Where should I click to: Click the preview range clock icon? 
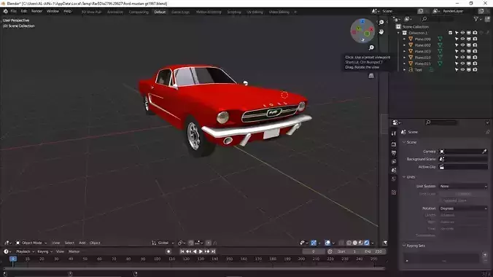click(330, 251)
